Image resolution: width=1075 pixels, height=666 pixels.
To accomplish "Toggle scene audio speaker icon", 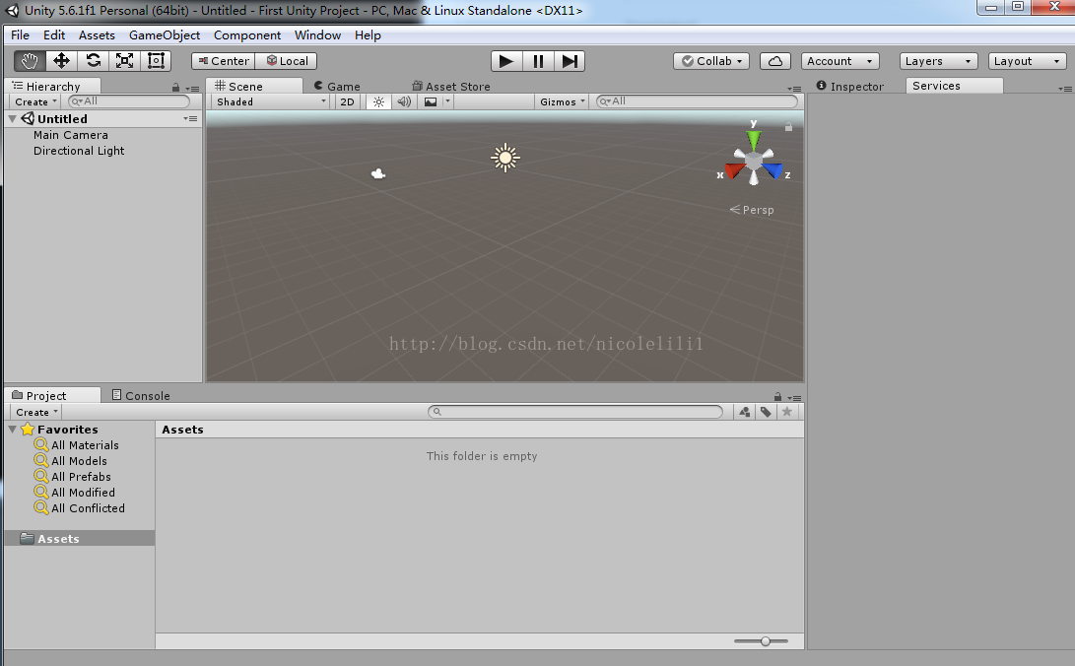I will pyautogui.click(x=405, y=101).
